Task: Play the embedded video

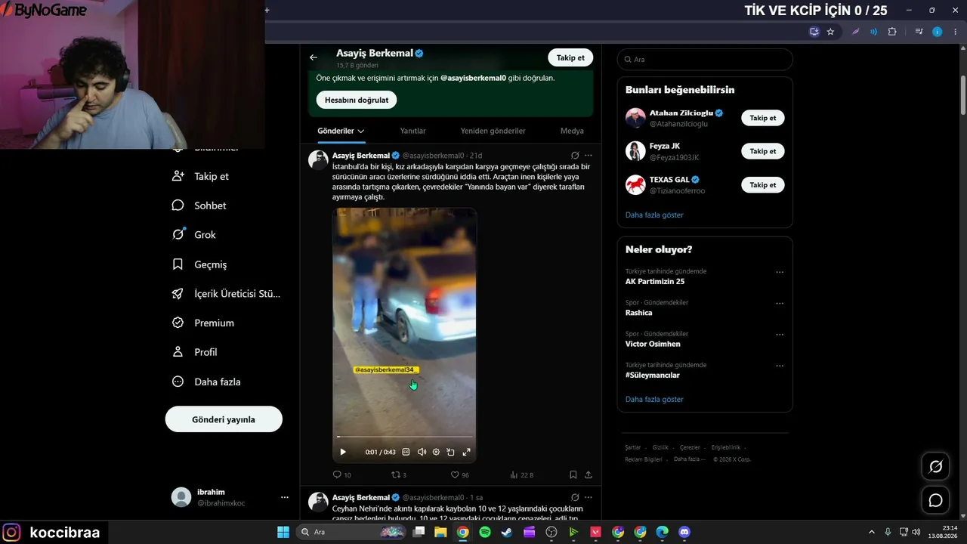Action: click(343, 452)
